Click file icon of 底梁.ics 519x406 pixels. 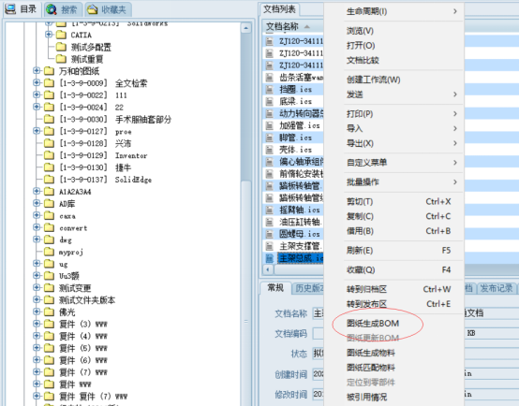coord(270,101)
